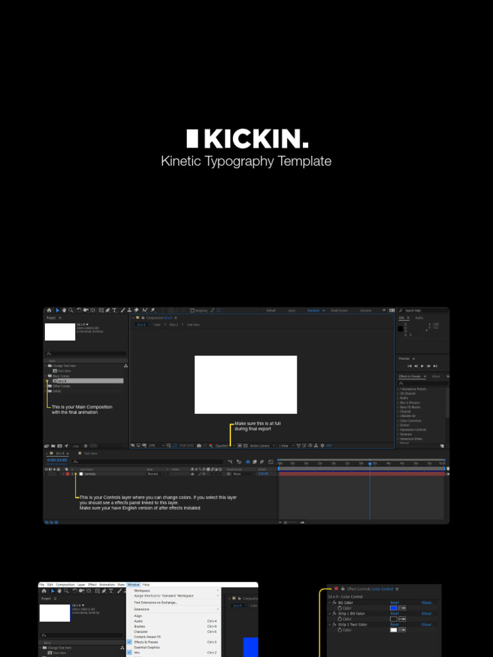This screenshot has width=493, height=657.
Task: Play the preview in Preview panel
Action: [422, 366]
